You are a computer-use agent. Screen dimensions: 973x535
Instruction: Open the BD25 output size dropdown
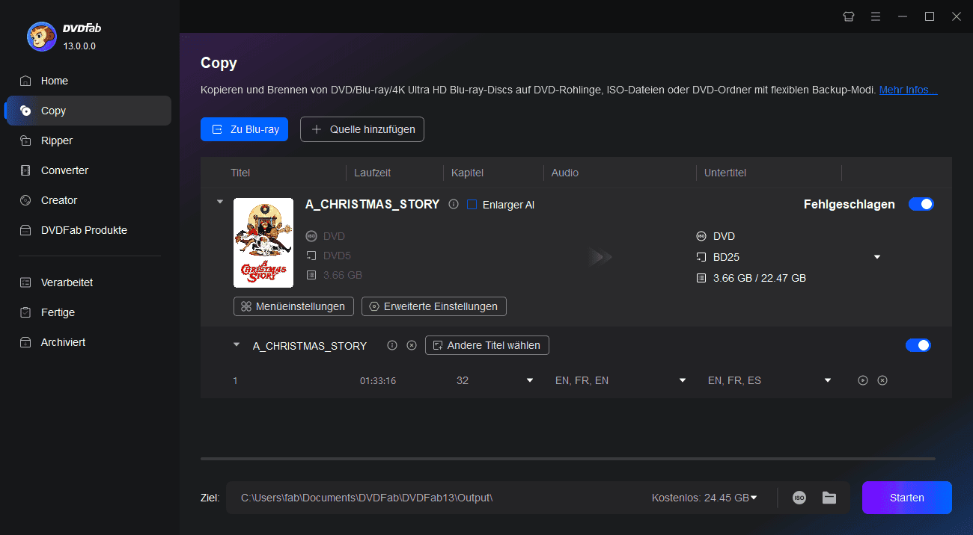(x=877, y=257)
